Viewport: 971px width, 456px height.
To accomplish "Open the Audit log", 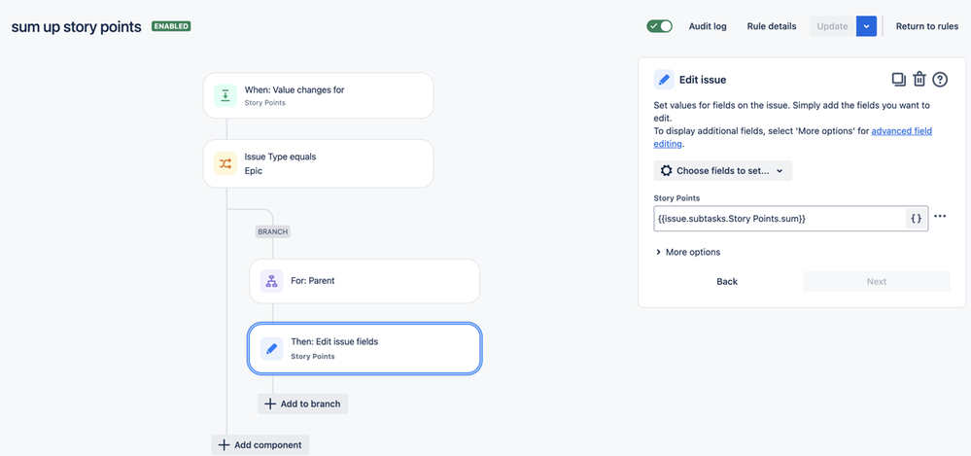I will point(708,26).
